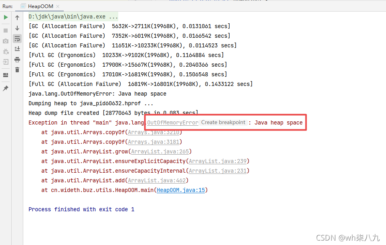This screenshot has height=245, width=386.
Task: Click the Print console icon
Action: pos(17,59)
